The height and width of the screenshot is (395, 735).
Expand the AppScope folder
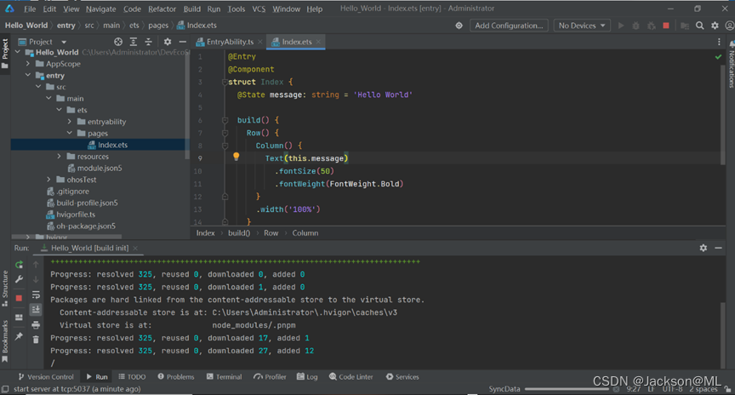click(28, 64)
